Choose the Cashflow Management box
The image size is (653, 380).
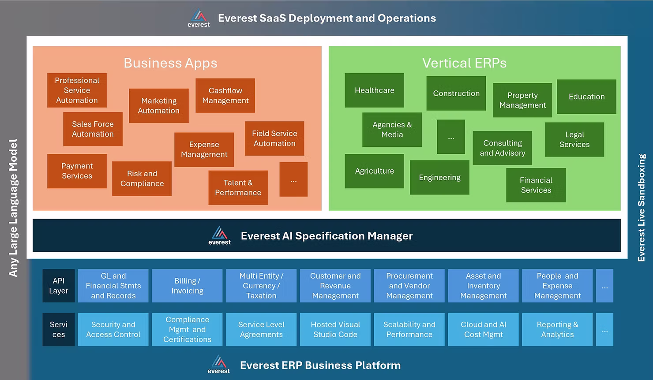click(225, 96)
